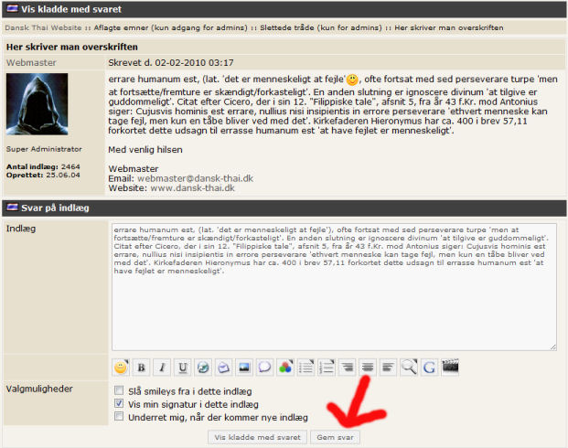Screen dimensions: 568x448
Task: Insert a quote with speech bubble icon
Action: pos(265,368)
